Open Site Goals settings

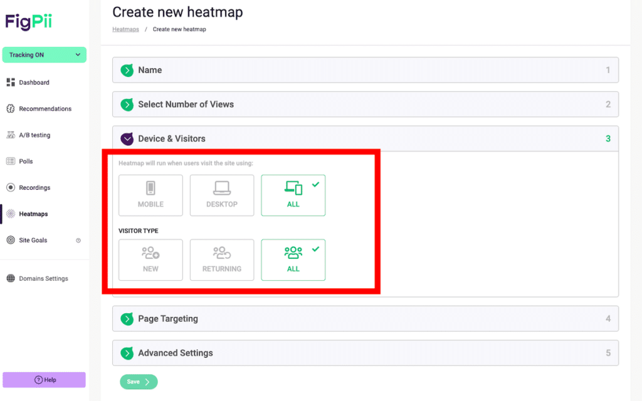[x=32, y=240]
